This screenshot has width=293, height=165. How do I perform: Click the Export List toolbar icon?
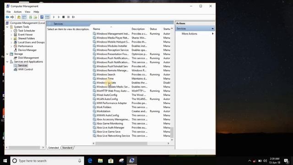tap(35, 17)
